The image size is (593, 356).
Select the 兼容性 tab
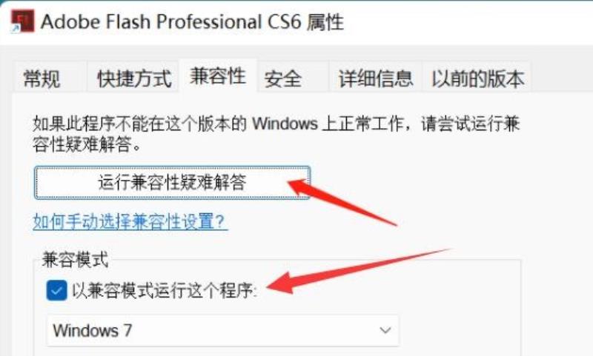pyautogui.click(x=218, y=76)
